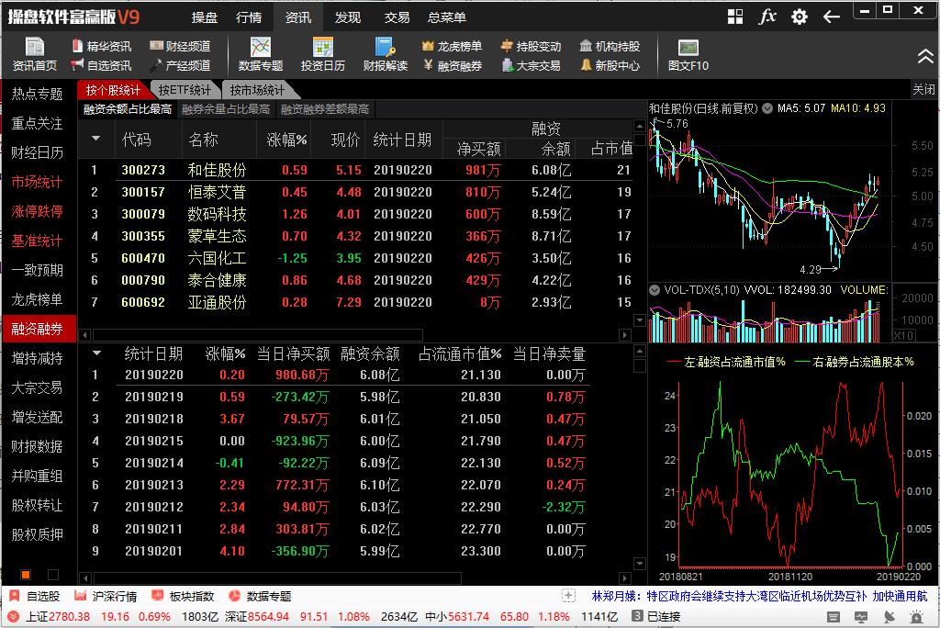The height and width of the screenshot is (628, 940).
Task: Select the 按市场统计 tab
Action: pyautogui.click(x=257, y=90)
